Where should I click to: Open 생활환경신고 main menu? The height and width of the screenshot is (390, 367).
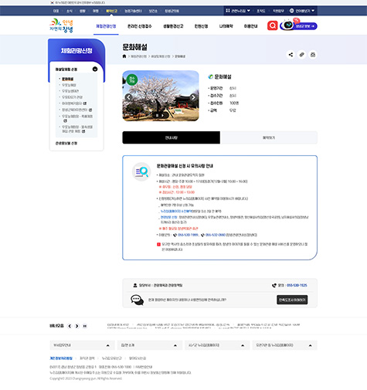pyautogui.click(x=173, y=26)
